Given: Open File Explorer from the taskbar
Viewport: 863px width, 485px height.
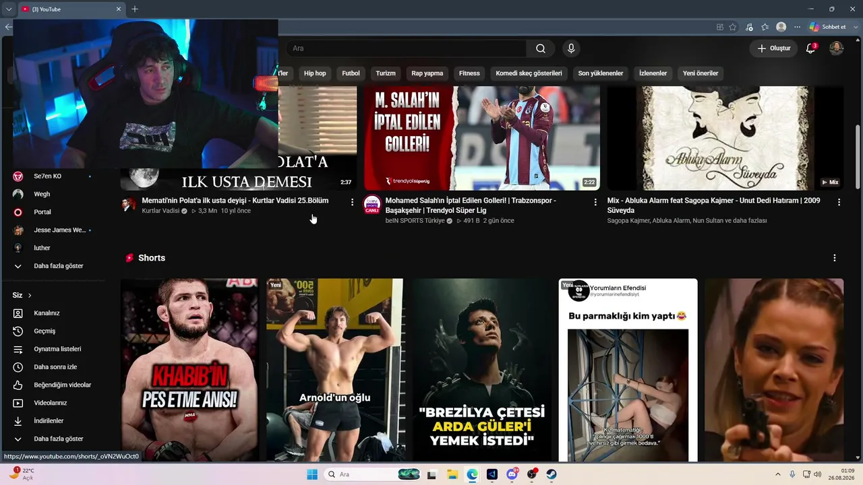Looking at the screenshot, I should [452, 474].
